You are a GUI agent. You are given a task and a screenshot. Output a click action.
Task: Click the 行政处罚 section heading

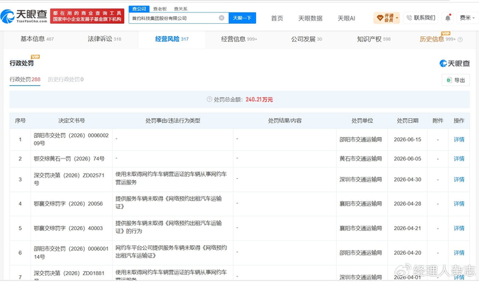(x=22, y=63)
